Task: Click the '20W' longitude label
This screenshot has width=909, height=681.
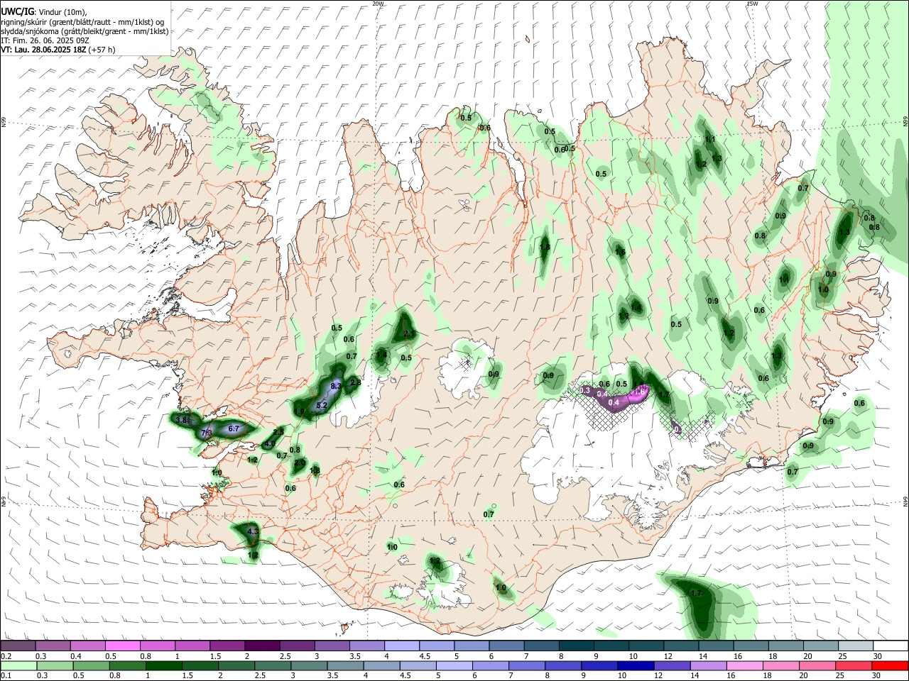Action: point(378,4)
